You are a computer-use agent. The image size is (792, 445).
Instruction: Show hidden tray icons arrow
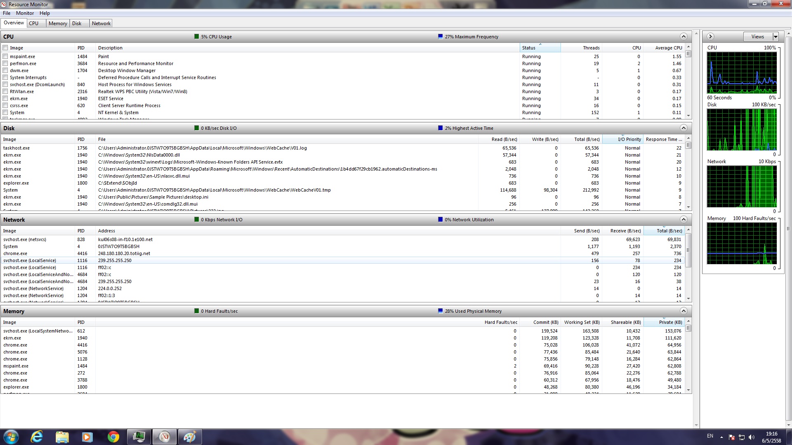(721, 437)
